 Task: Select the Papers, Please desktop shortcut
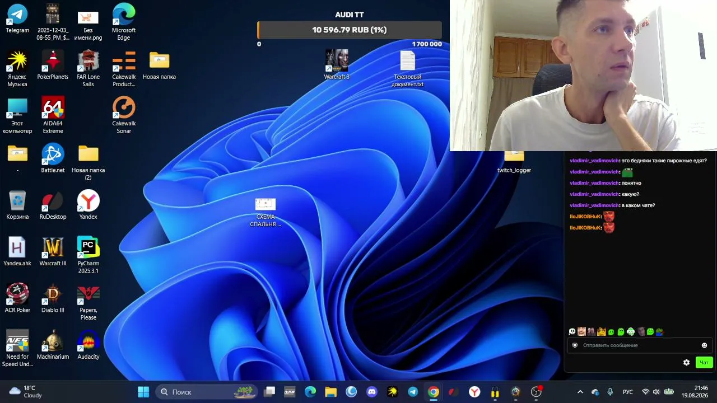(x=89, y=302)
